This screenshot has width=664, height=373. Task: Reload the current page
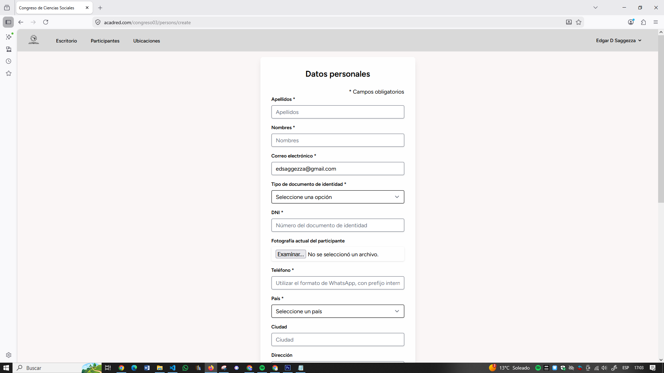click(46, 22)
